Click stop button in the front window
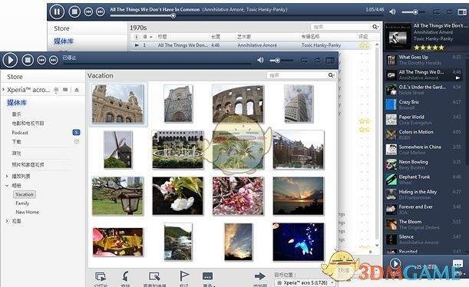This screenshot has height=287, width=469. 28,60
